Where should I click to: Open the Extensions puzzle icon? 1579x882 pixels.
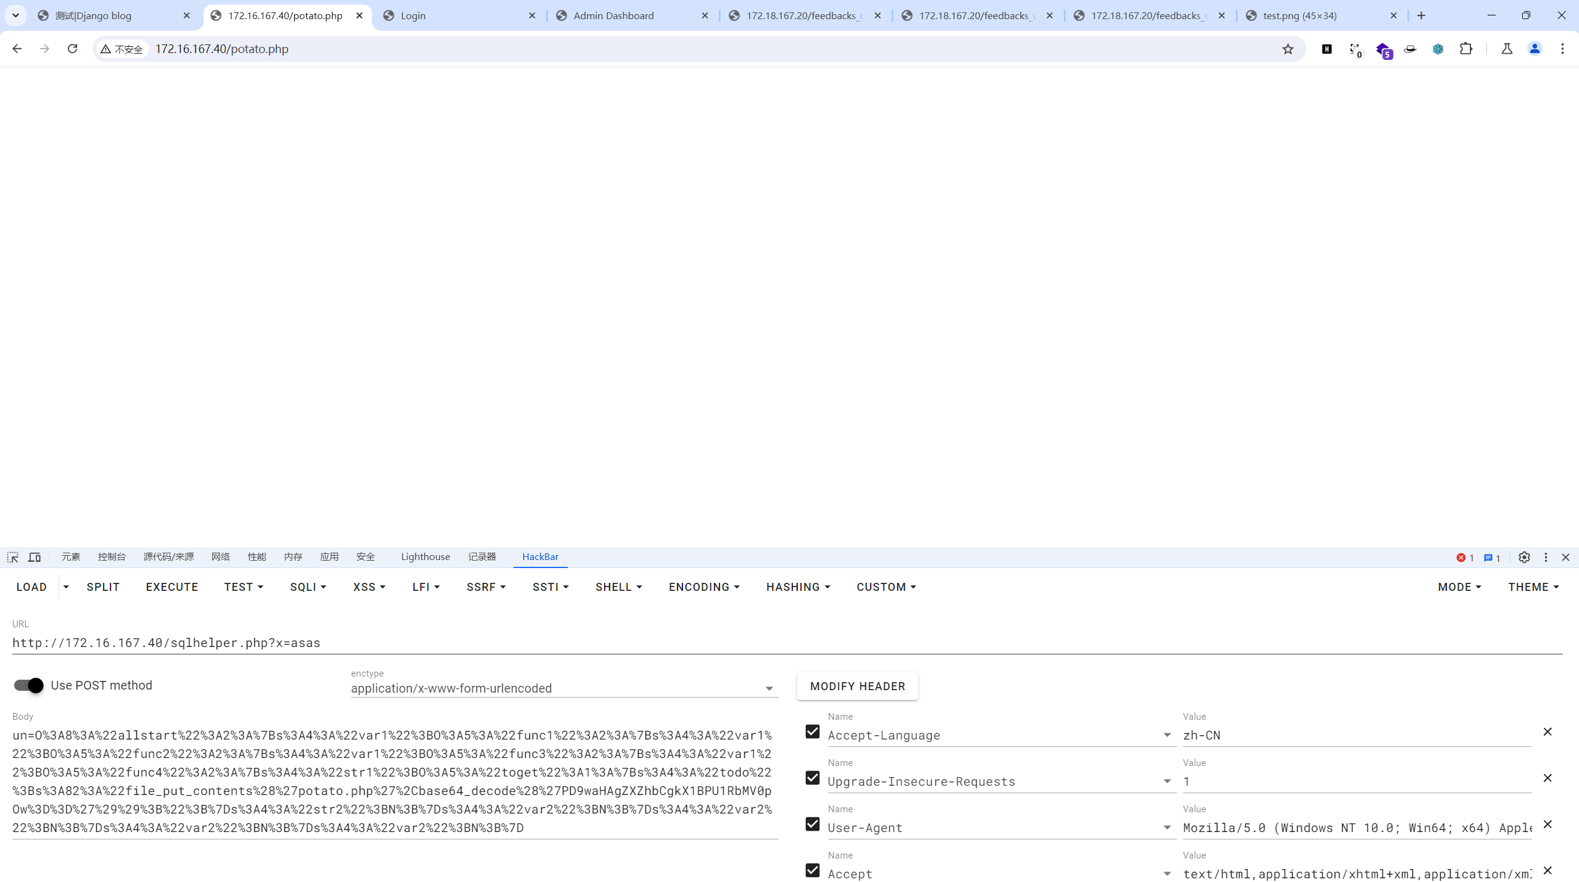click(1466, 49)
